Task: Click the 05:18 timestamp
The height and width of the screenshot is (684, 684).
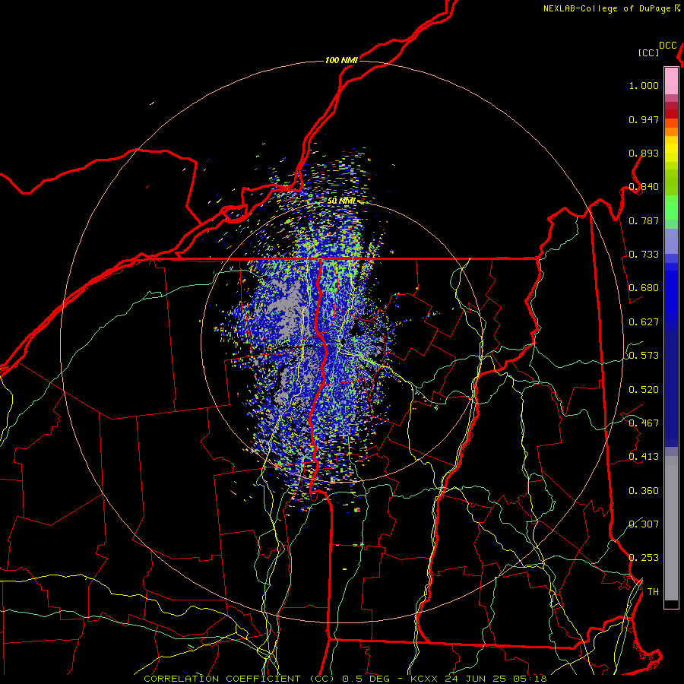Action: (x=530, y=679)
